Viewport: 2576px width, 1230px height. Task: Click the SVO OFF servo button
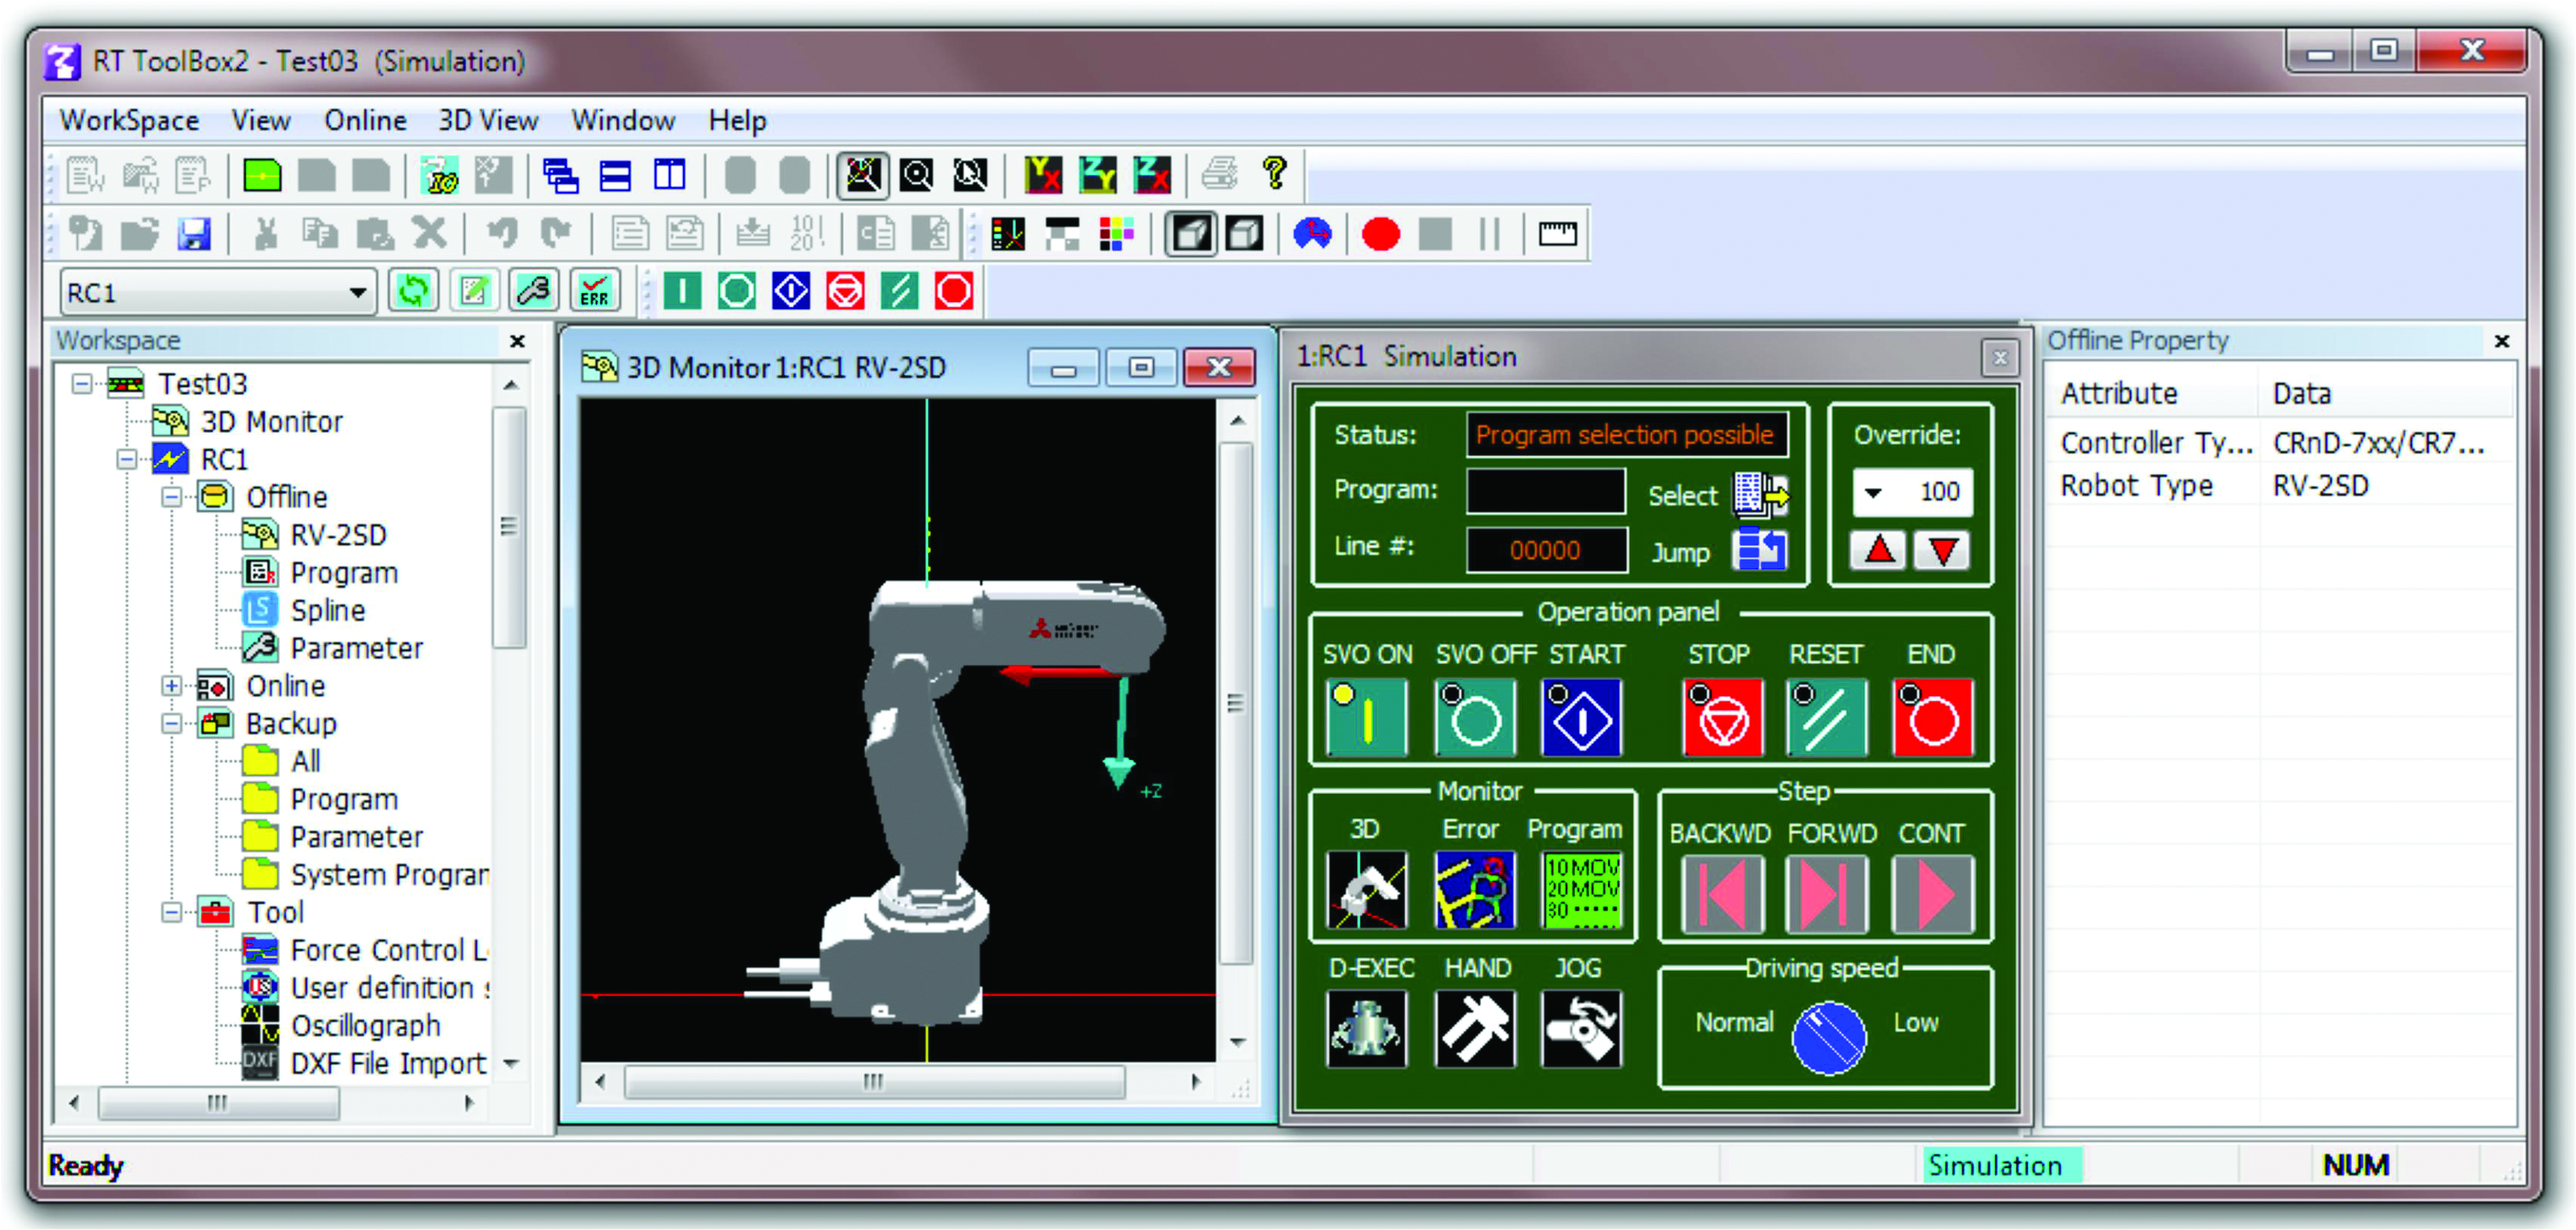(x=1474, y=717)
